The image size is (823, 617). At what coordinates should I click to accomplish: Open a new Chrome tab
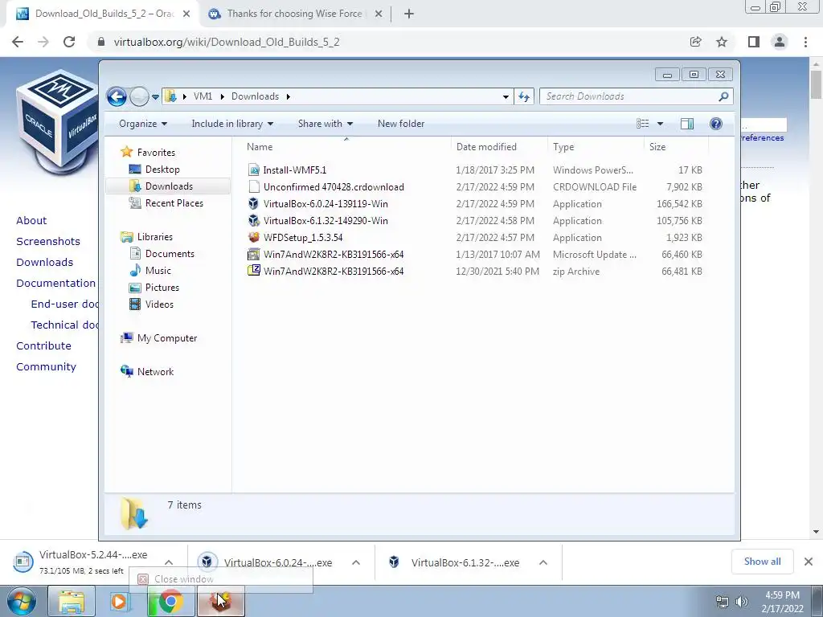click(x=409, y=14)
